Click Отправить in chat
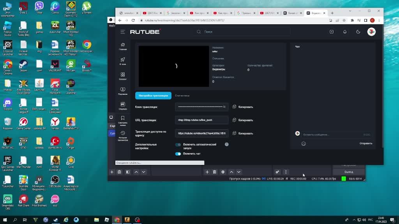 click(x=366, y=143)
